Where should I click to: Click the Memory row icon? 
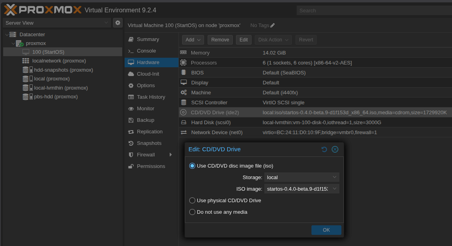coord(183,53)
